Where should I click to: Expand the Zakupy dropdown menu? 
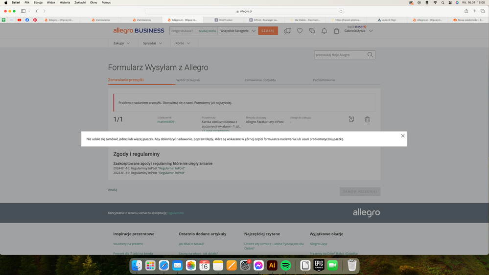tap(121, 44)
